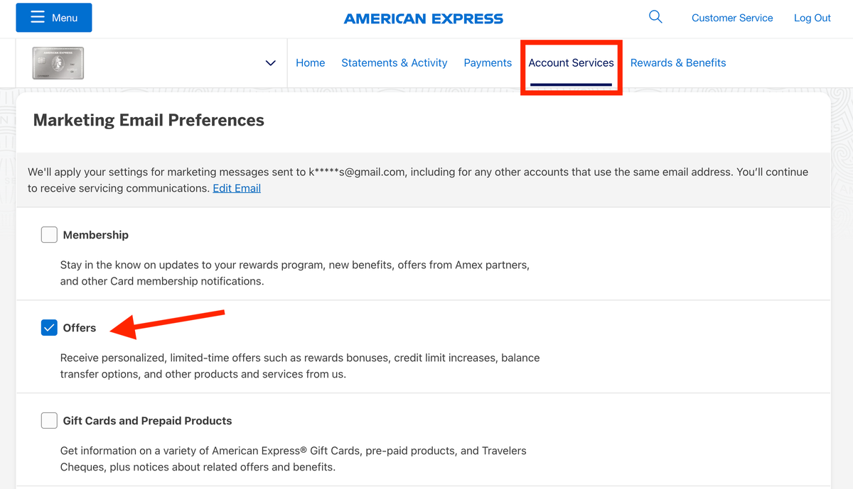Click the Customer Service link
Image resolution: width=853 pixels, height=489 pixels.
click(x=732, y=18)
